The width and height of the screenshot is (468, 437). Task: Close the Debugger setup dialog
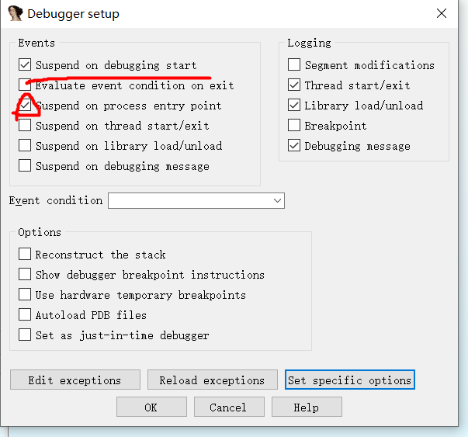(x=441, y=13)
